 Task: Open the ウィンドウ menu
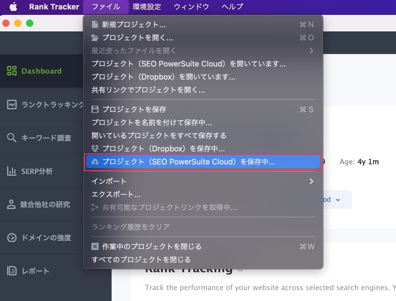click(191, 7)
